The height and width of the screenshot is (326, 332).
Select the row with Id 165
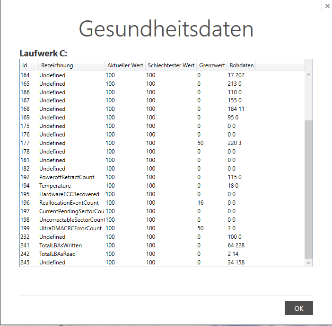162,83
